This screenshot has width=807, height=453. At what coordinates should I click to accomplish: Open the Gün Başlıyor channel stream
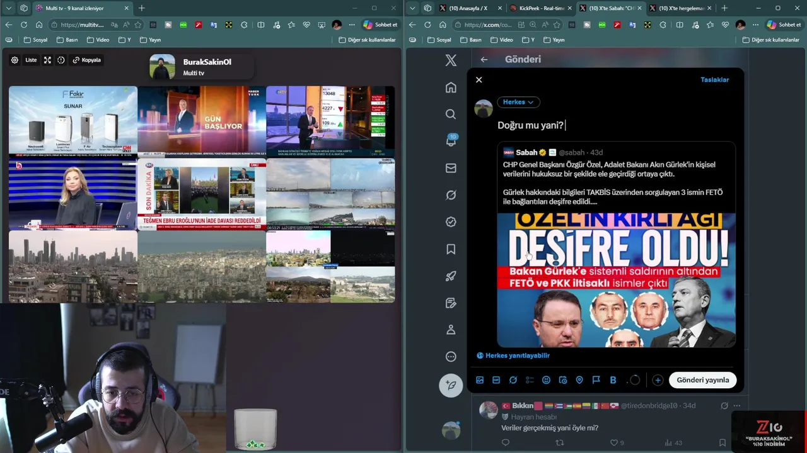tap(202, 121)
